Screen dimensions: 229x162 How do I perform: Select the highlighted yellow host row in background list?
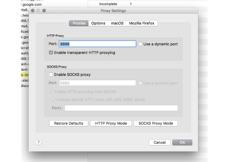point(25,75)
